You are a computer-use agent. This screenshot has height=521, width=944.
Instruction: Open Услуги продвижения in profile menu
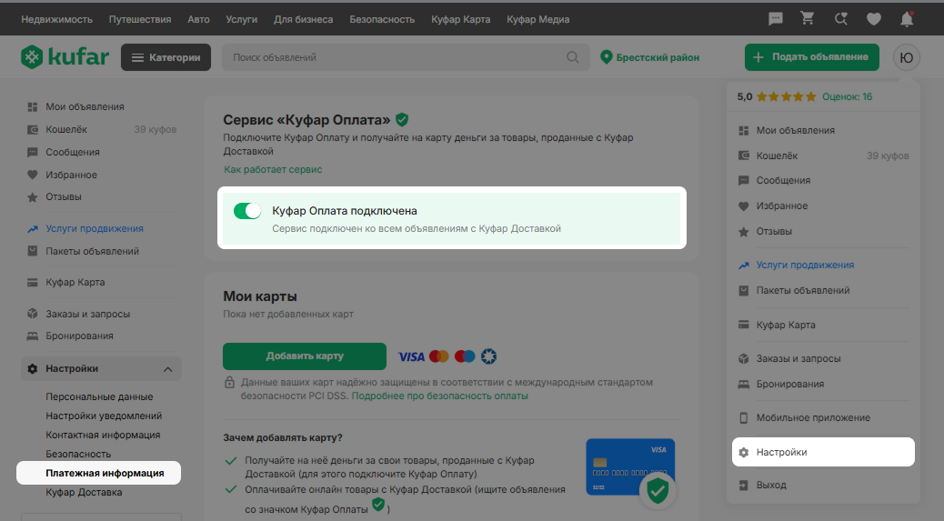(805, 266)
